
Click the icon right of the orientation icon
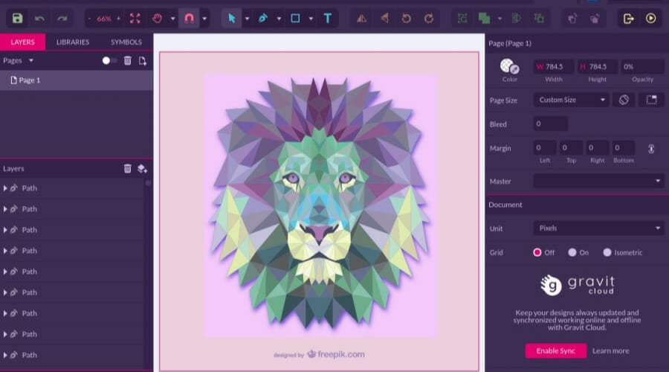651,100
